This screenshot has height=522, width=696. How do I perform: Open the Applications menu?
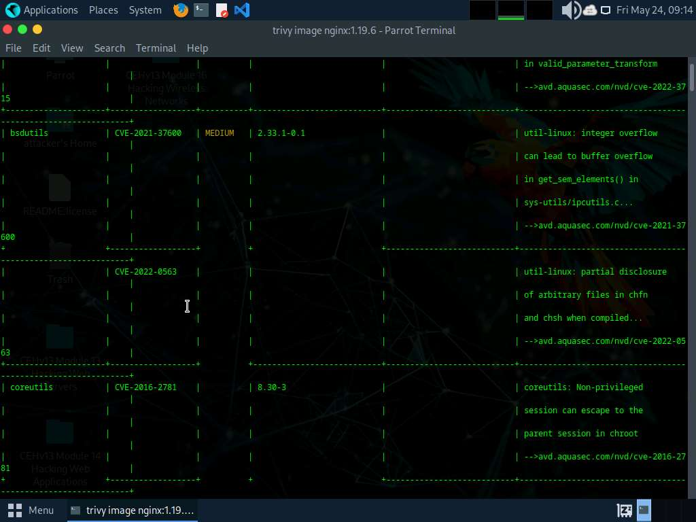pyautogui.click(x=50, y=10)
